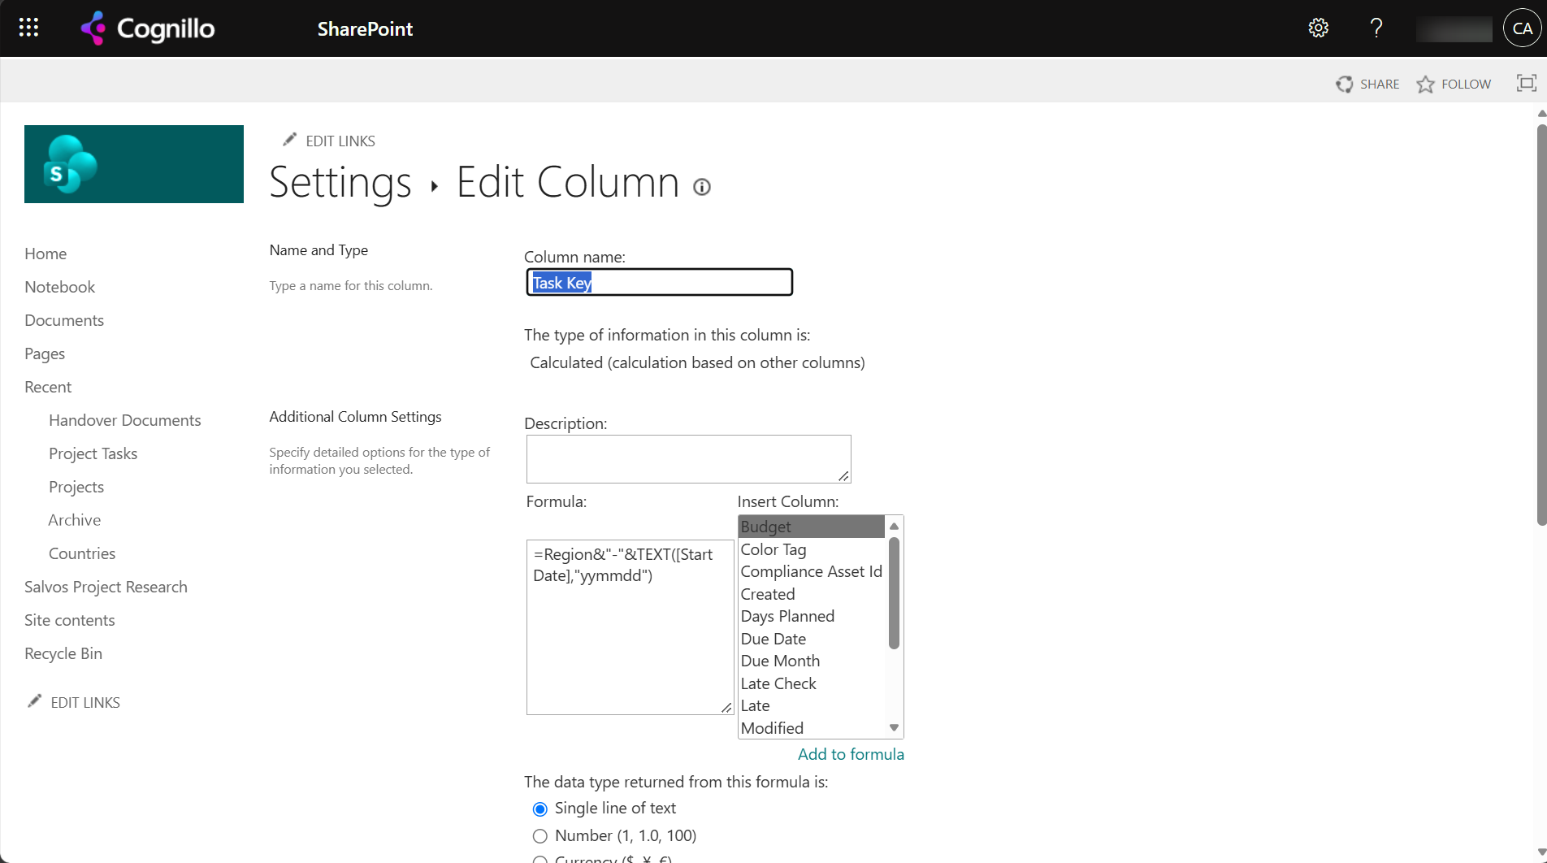
Task: Select Compliance Asset Id column
Action: pyautogui.click(x=811, y=571)
